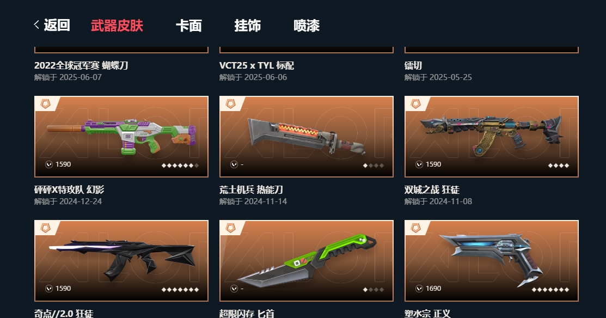The height and width of the screenshot is (318, 606).
Task: Click the VP currency icon on 砰砰X特攻队 幻影
Action: point(48,164)
